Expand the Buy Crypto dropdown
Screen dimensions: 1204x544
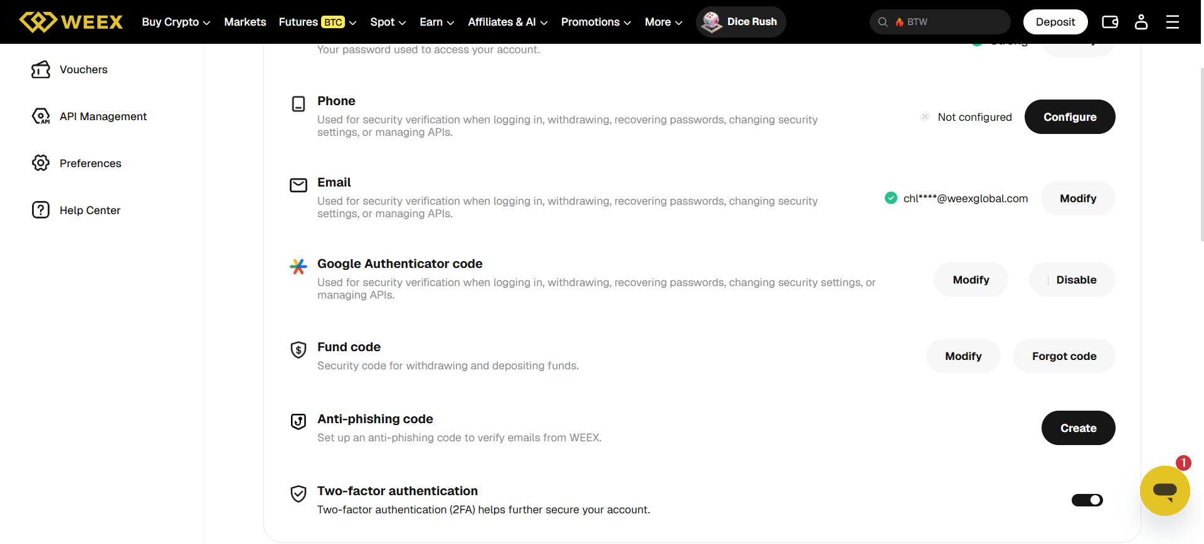pos(176,22)
